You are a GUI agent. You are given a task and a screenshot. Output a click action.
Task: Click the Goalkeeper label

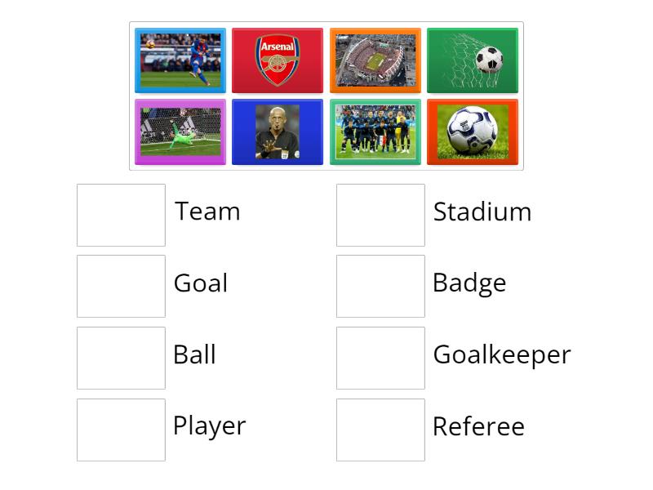click(x=502, y=354)
